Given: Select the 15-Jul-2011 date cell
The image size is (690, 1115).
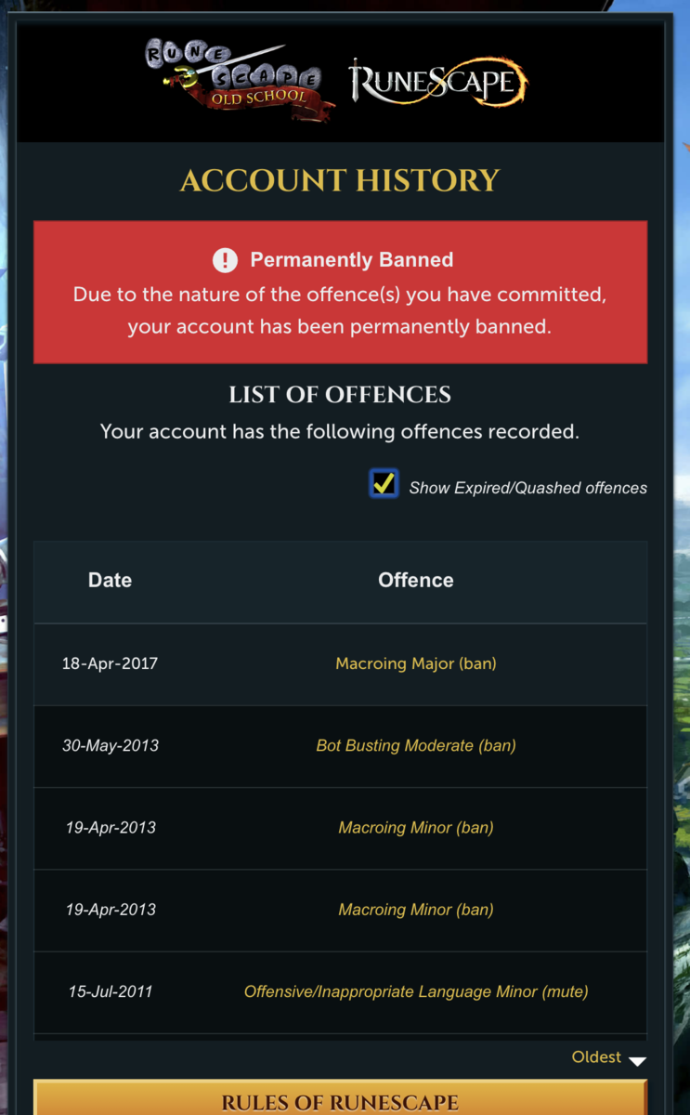Looking at the screenshot, I should pos(110,991).
